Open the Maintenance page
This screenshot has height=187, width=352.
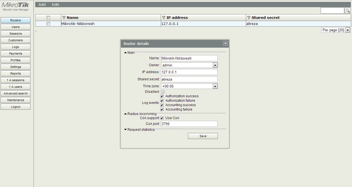tap(16, 100)
